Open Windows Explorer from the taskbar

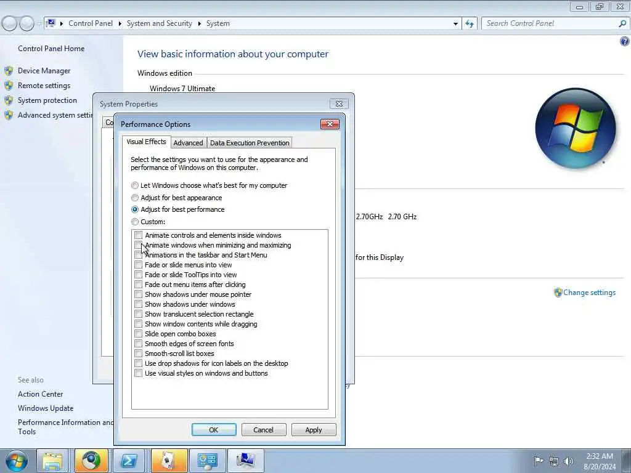[53, 461]
